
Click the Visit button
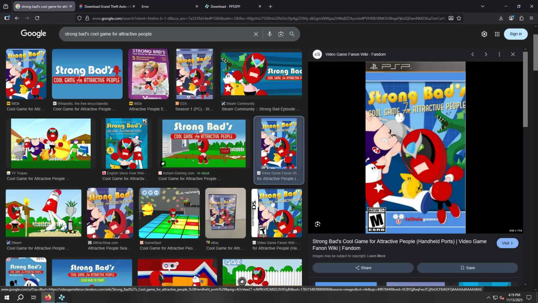click(507, 243)
